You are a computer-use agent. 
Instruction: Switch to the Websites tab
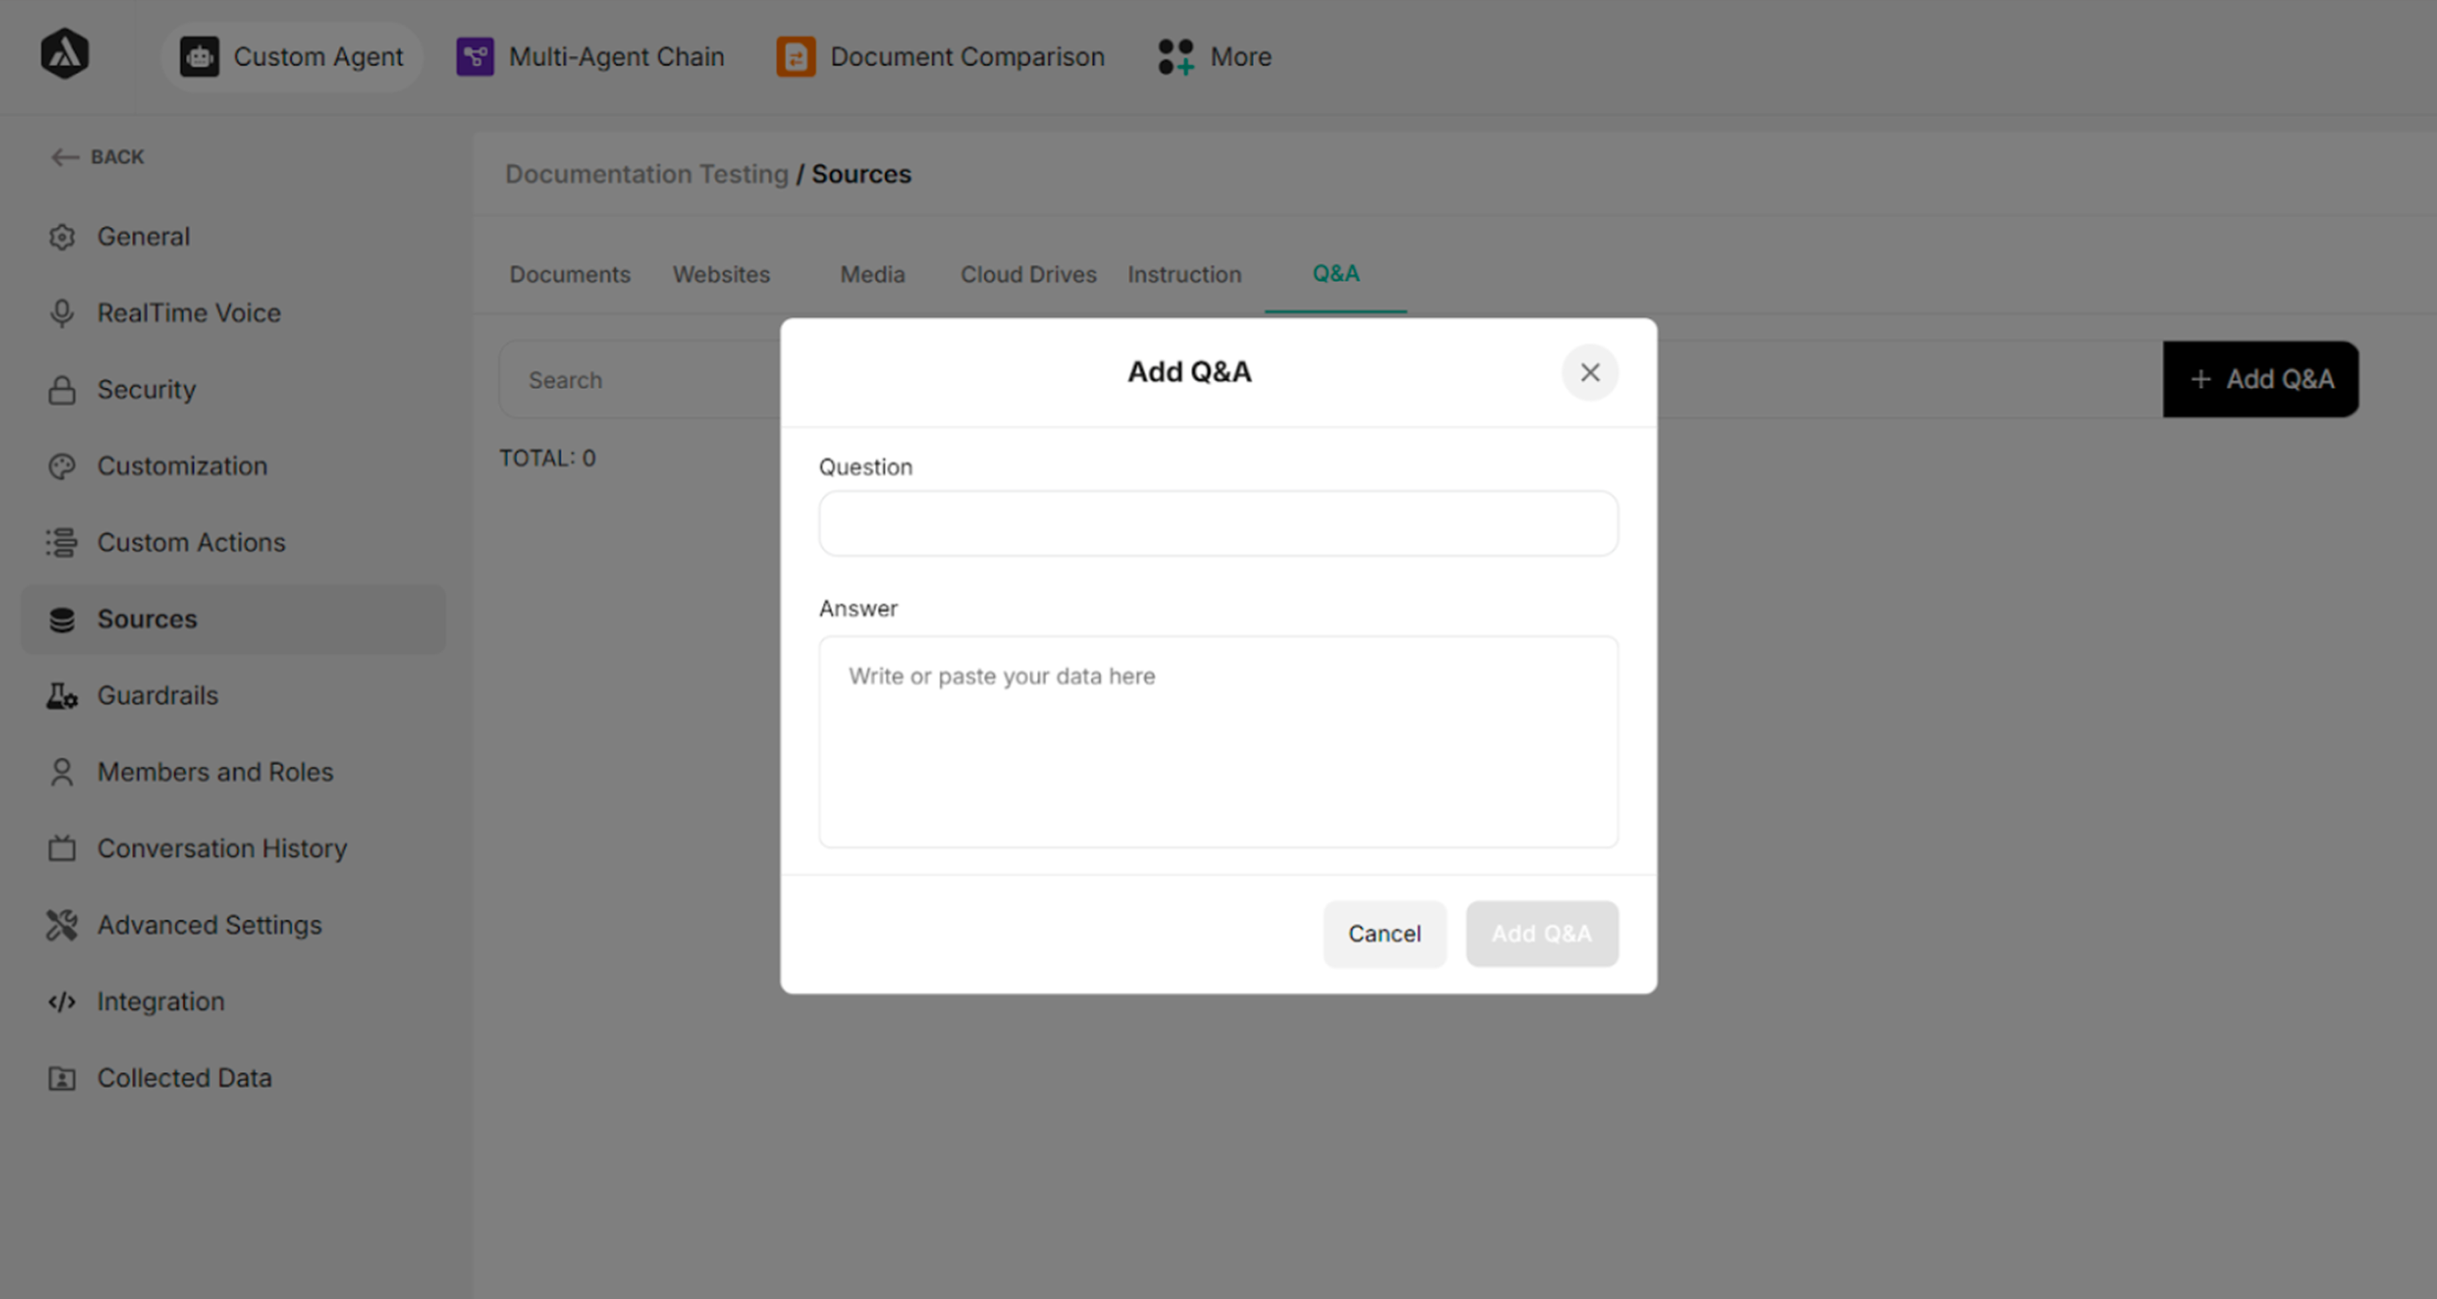pyautogui.click(x=721, y=275)
